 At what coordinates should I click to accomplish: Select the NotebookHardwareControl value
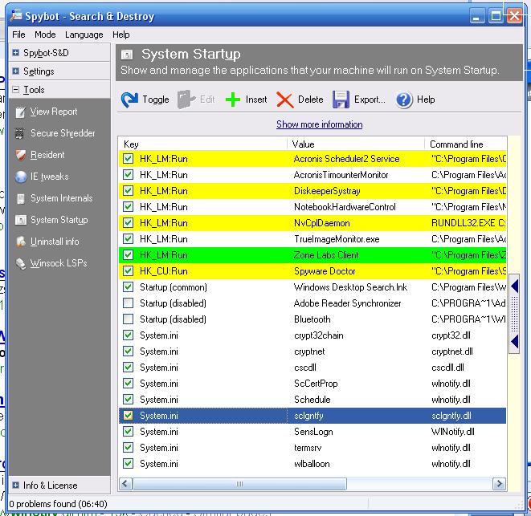pos(345,207)
